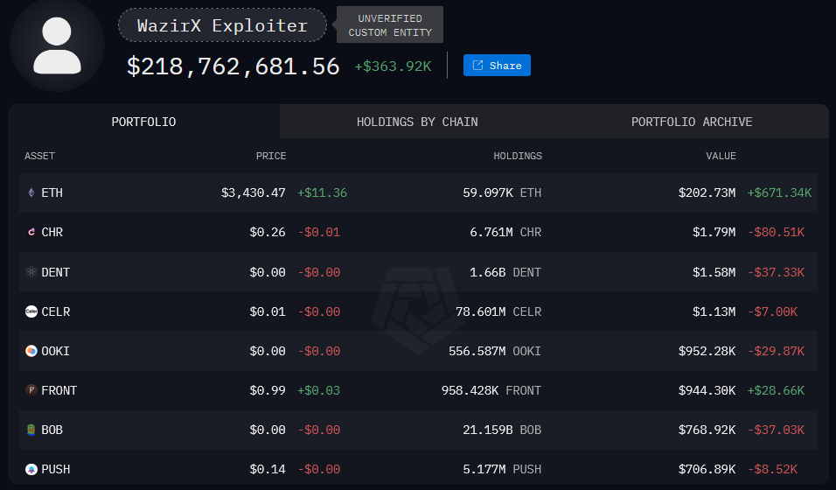The image size is (836, 490).
Task: Sort by the Holdings column header
Action: pyautogui.click(x=518, y=156)
